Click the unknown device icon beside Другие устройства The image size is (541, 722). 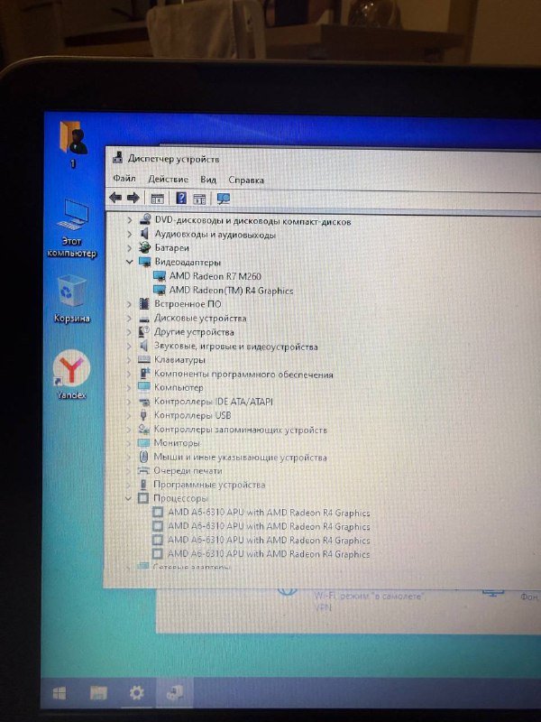pos(144,331)
